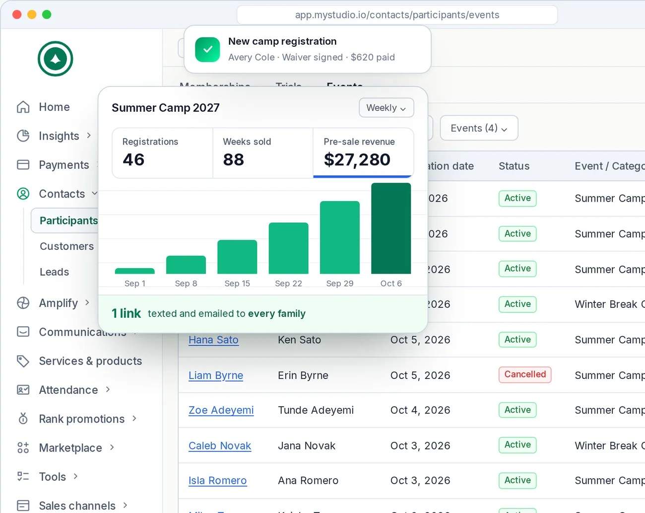Open the Events (4) filter dropdown
Screen dimensions: 645x513
(x=479, y=128)
